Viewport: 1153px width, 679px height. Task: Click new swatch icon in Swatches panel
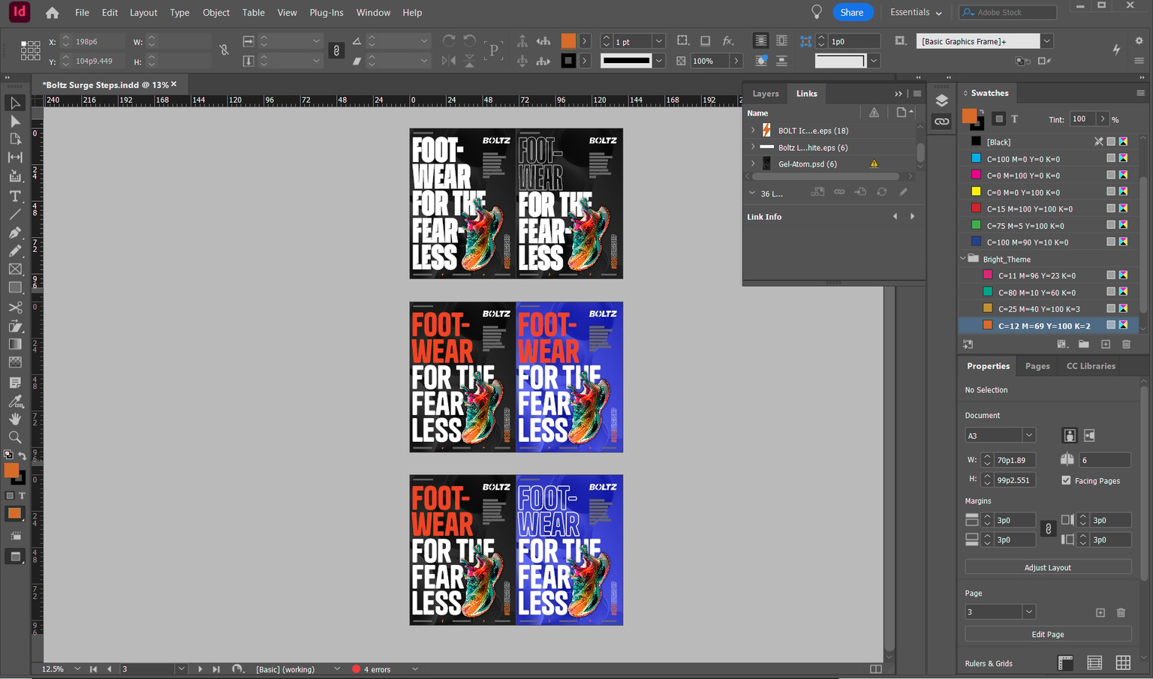1105,344
